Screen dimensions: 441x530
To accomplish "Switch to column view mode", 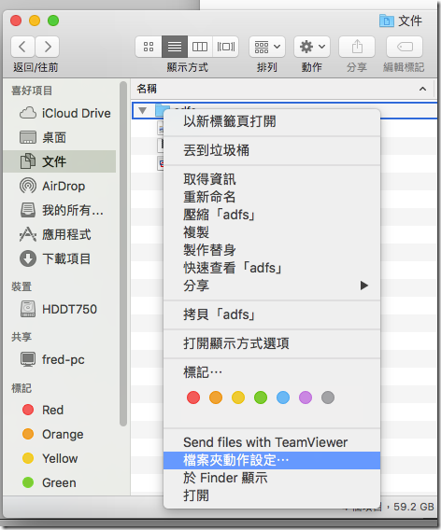I will [200, 47].
